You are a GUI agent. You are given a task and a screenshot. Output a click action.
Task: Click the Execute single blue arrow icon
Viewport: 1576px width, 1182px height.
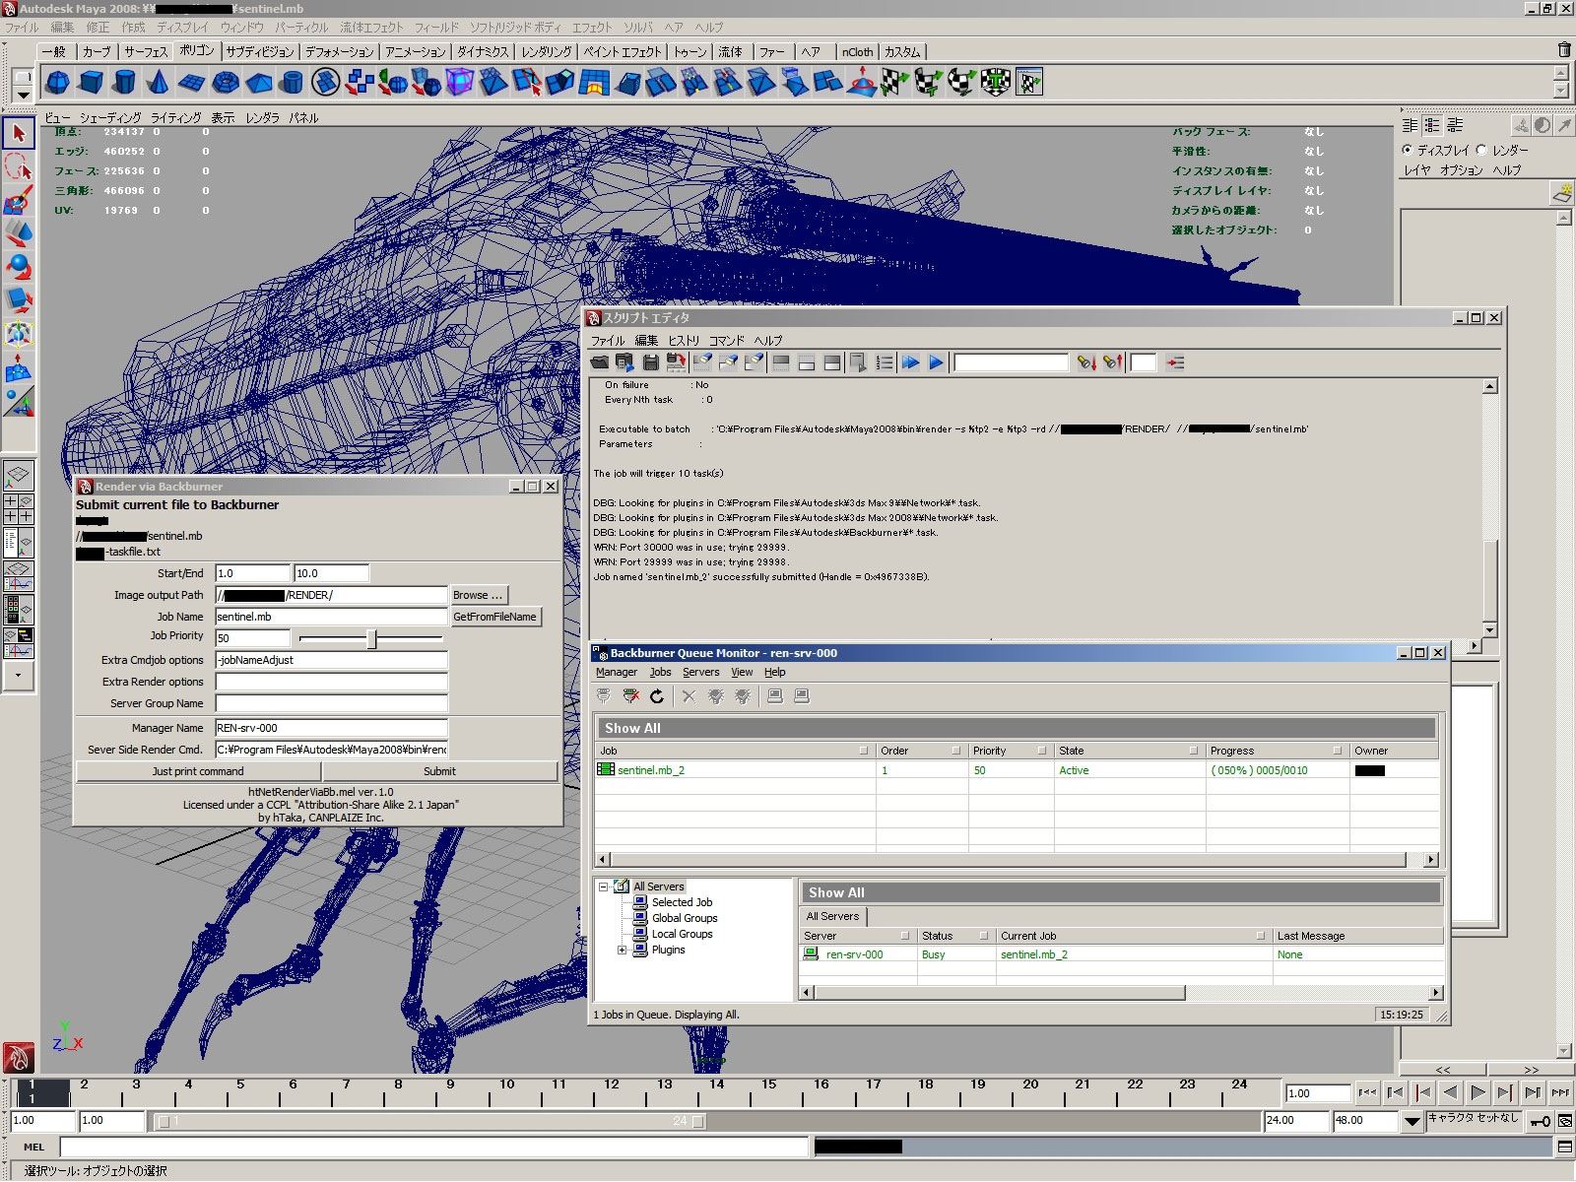point(936,362)
